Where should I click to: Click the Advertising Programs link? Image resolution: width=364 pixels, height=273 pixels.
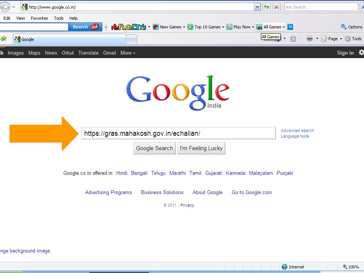tap(108, 193)
